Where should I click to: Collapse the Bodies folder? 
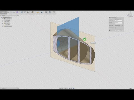click(3, 23)
